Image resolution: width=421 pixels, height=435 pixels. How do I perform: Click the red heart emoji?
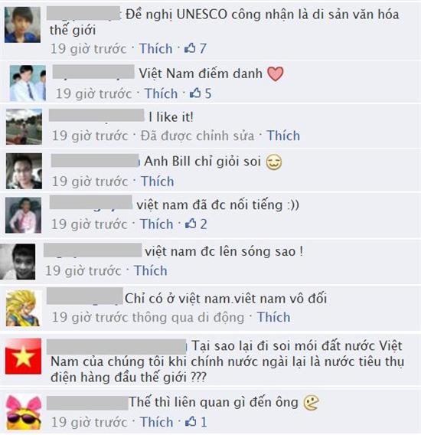tap(276, 74)
